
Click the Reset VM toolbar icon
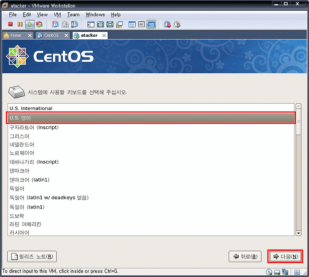click(x=39, y=24)
